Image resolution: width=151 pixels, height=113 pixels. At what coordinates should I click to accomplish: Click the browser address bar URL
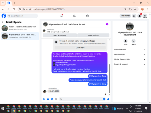coord(44,9)
